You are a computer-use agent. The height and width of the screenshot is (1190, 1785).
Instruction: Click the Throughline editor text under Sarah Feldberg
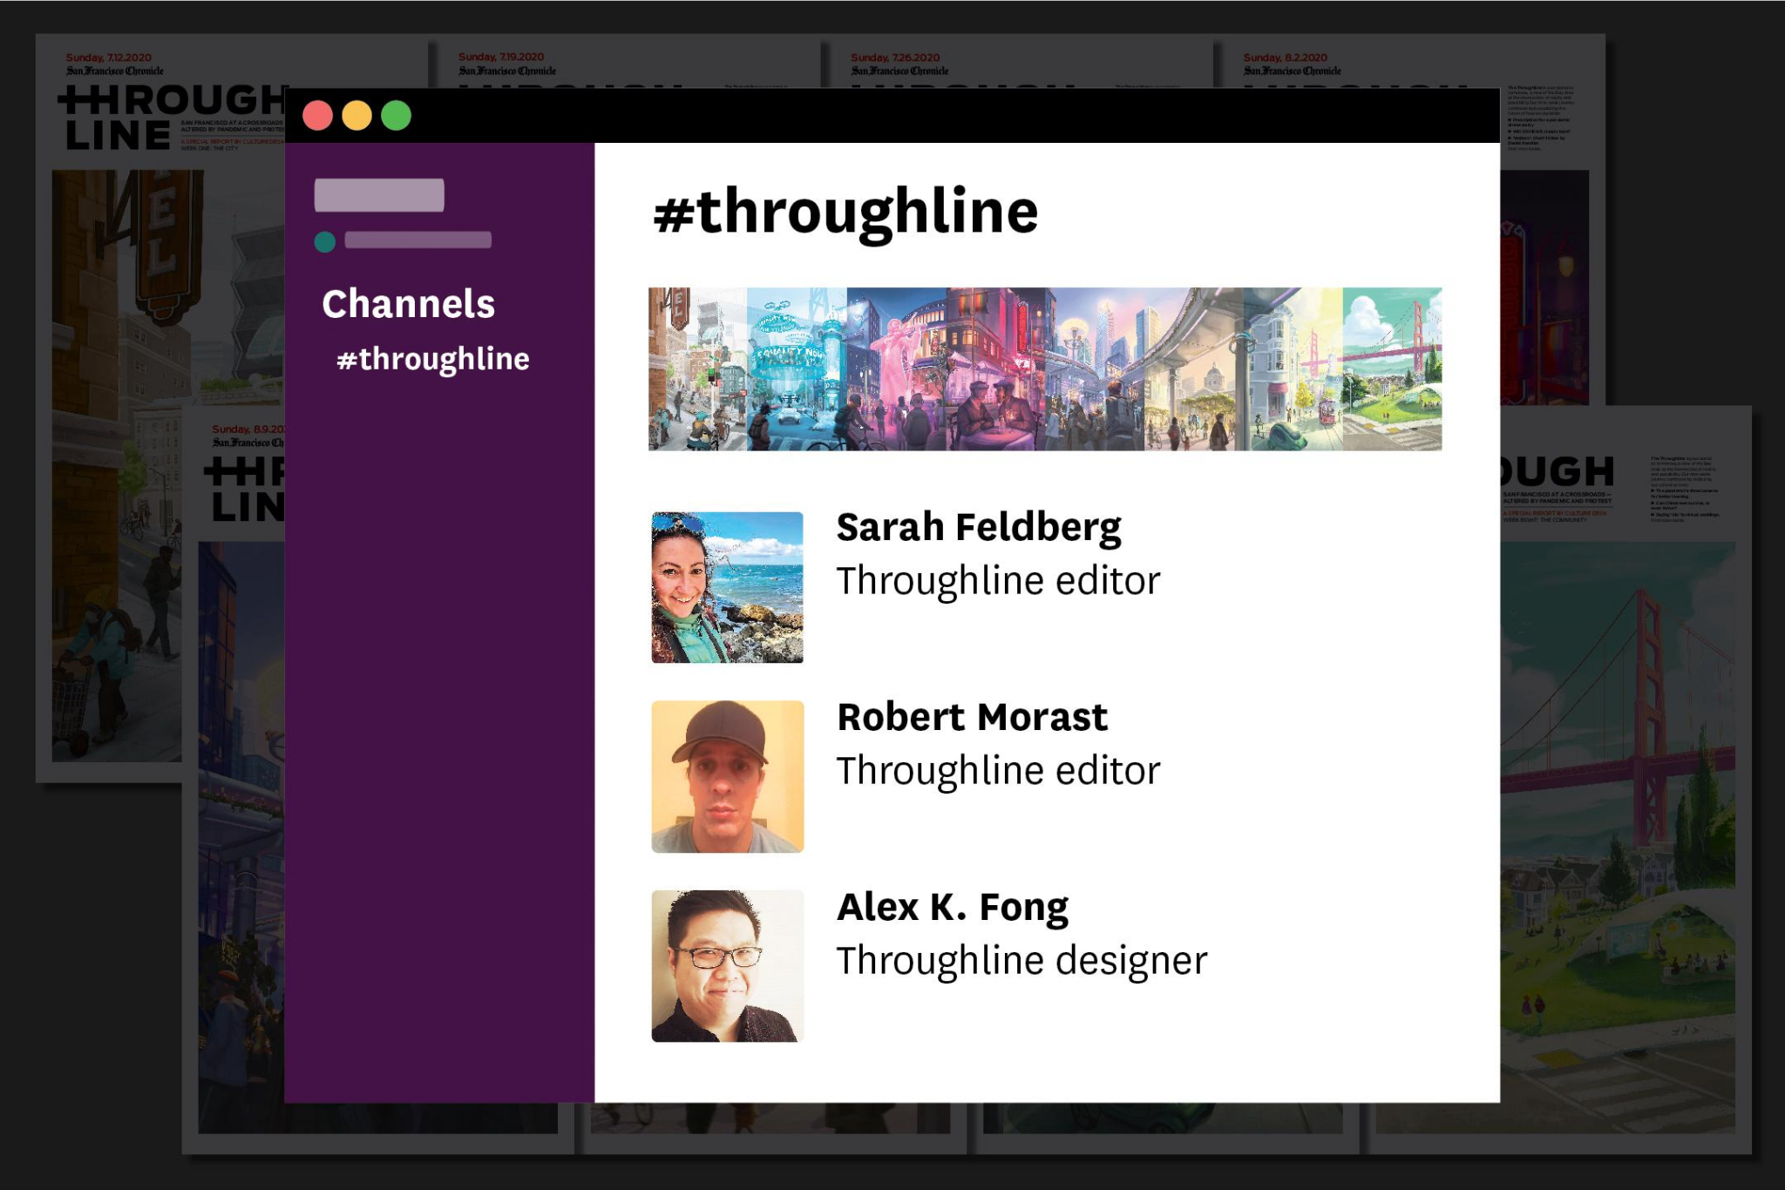click(998, 581)
